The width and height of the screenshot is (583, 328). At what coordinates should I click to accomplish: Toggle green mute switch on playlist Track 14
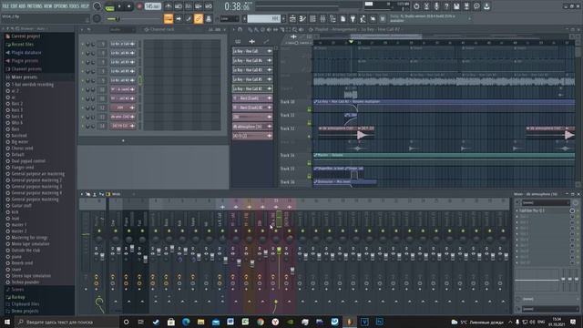coord(309,163)
